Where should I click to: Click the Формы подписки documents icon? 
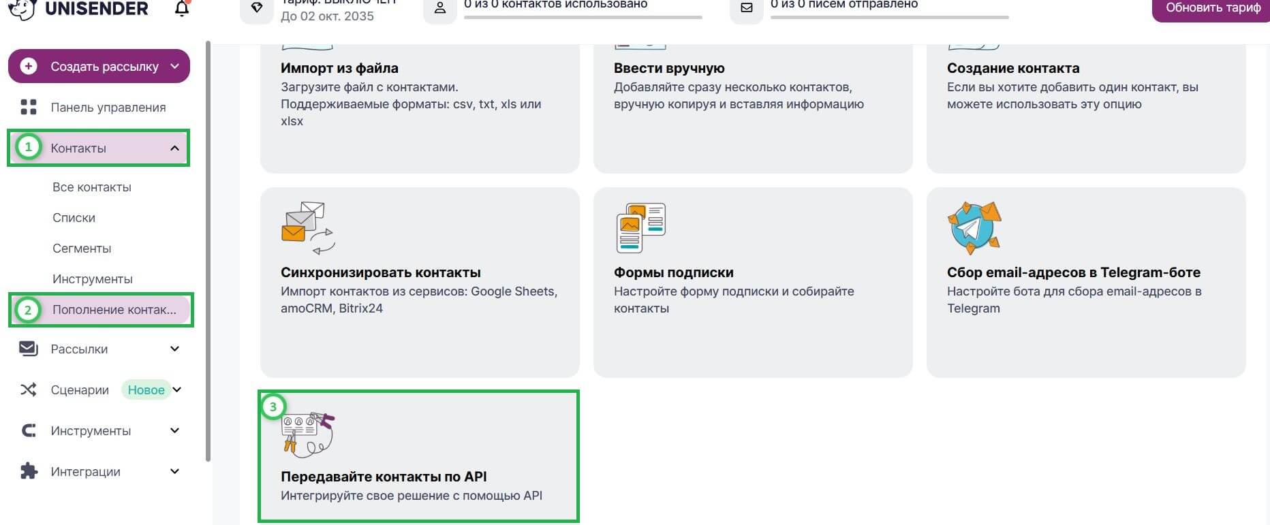[640, 227]
